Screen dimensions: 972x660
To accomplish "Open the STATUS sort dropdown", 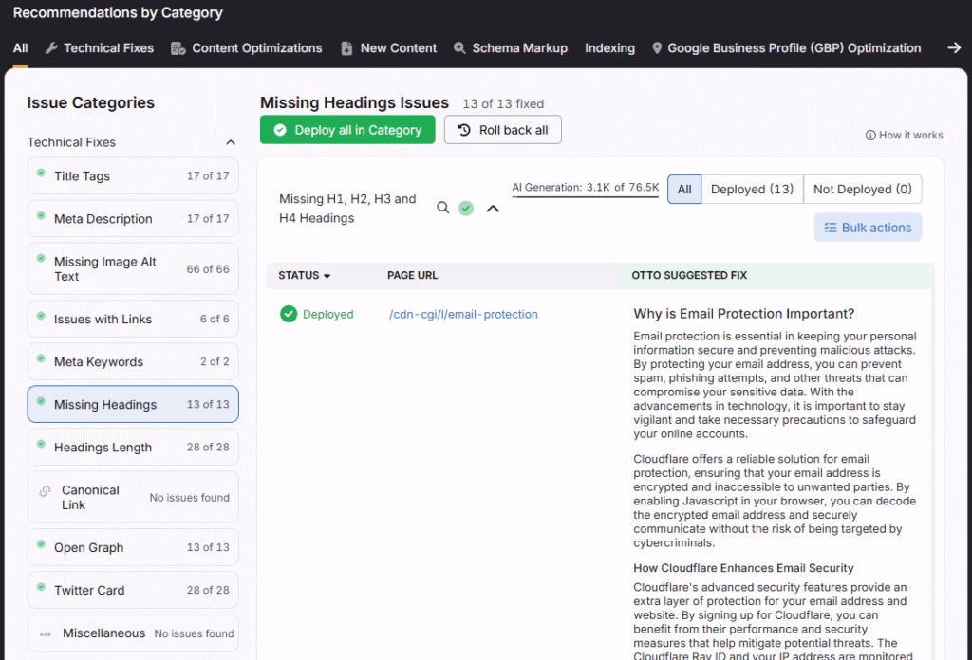I will tap(303, 275).
